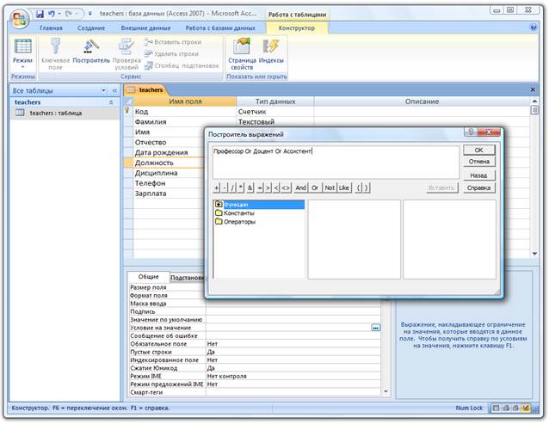Collapse the teachers group in navigation pane
Viewport: 549px width, 424px height.
pos(110,101)
